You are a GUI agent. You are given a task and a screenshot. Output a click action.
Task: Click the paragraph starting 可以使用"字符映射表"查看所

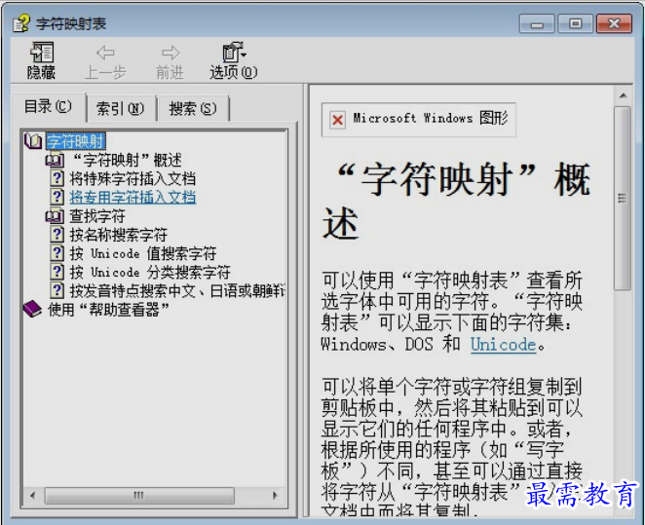coord(452,312)
